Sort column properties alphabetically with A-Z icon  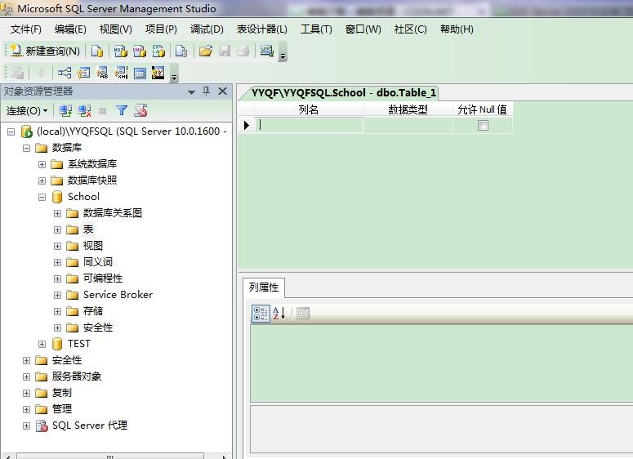click(x=279, y=314)
